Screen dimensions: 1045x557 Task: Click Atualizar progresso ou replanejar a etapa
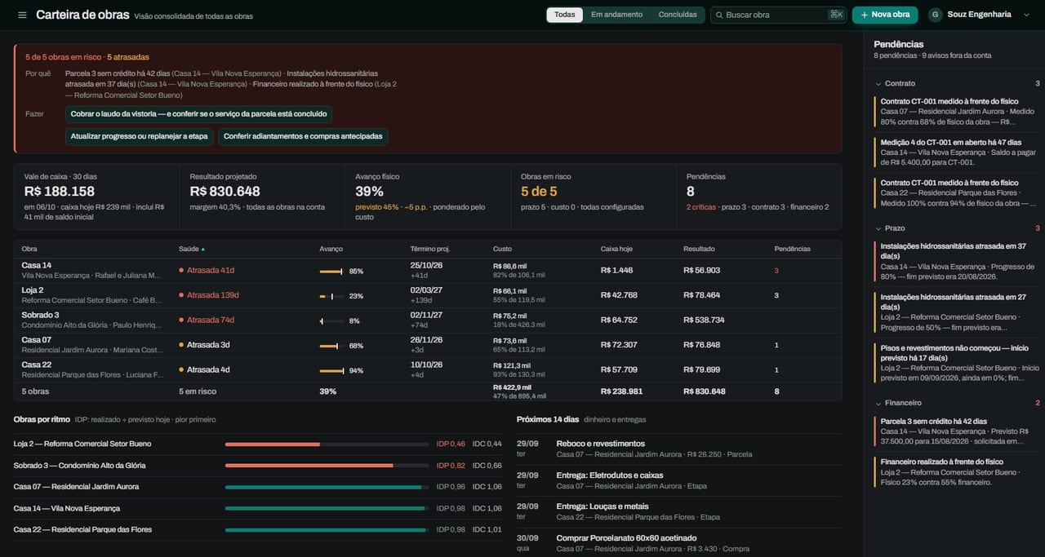140,136
